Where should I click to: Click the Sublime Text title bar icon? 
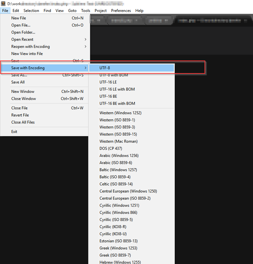(x=3, y=4)
